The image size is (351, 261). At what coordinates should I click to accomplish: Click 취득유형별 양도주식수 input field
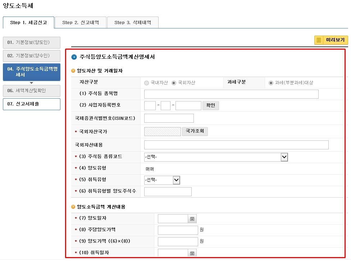pos(168,192)
